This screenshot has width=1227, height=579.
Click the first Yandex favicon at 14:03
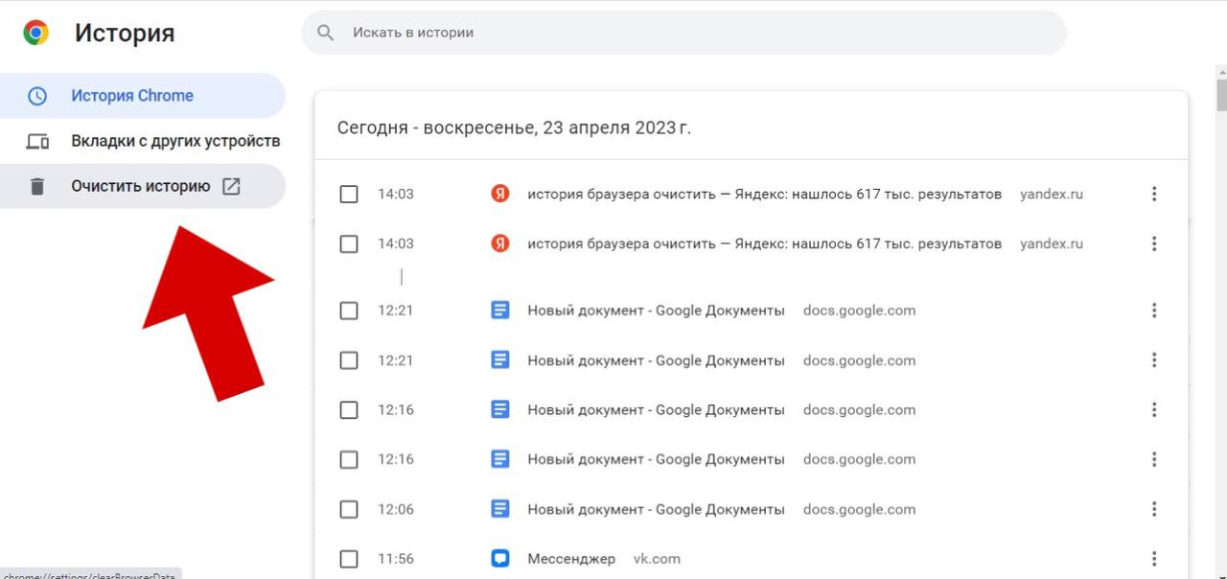(499, 194)
